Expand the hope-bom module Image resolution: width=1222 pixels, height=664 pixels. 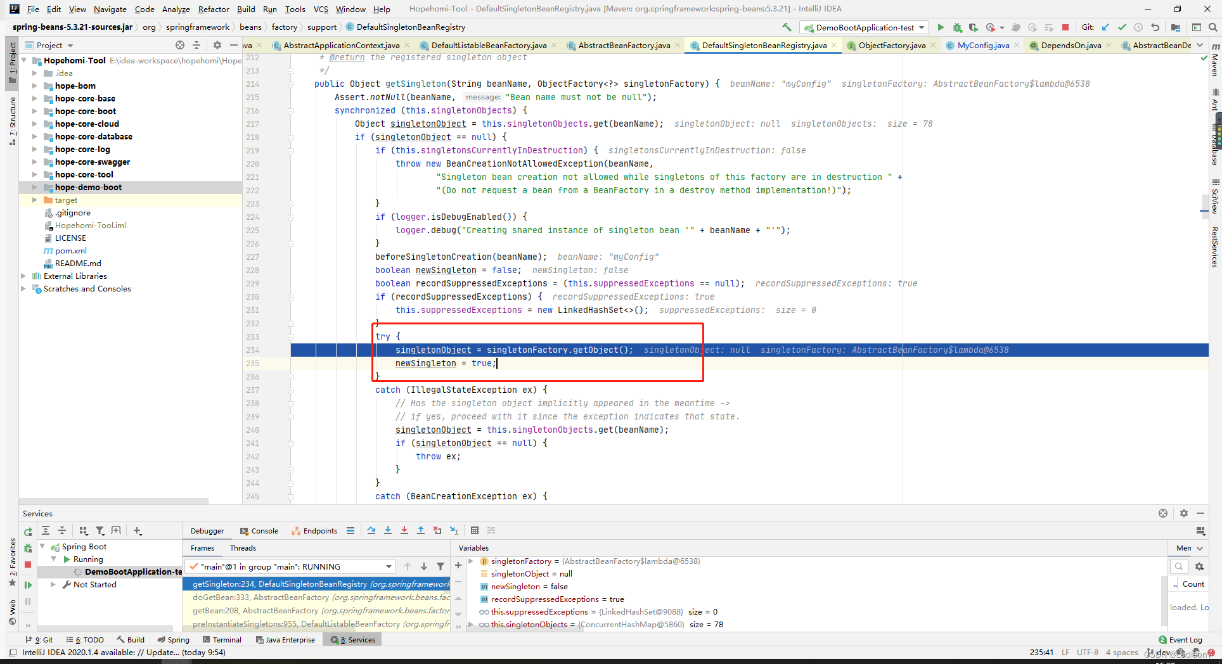pos(35,86)
